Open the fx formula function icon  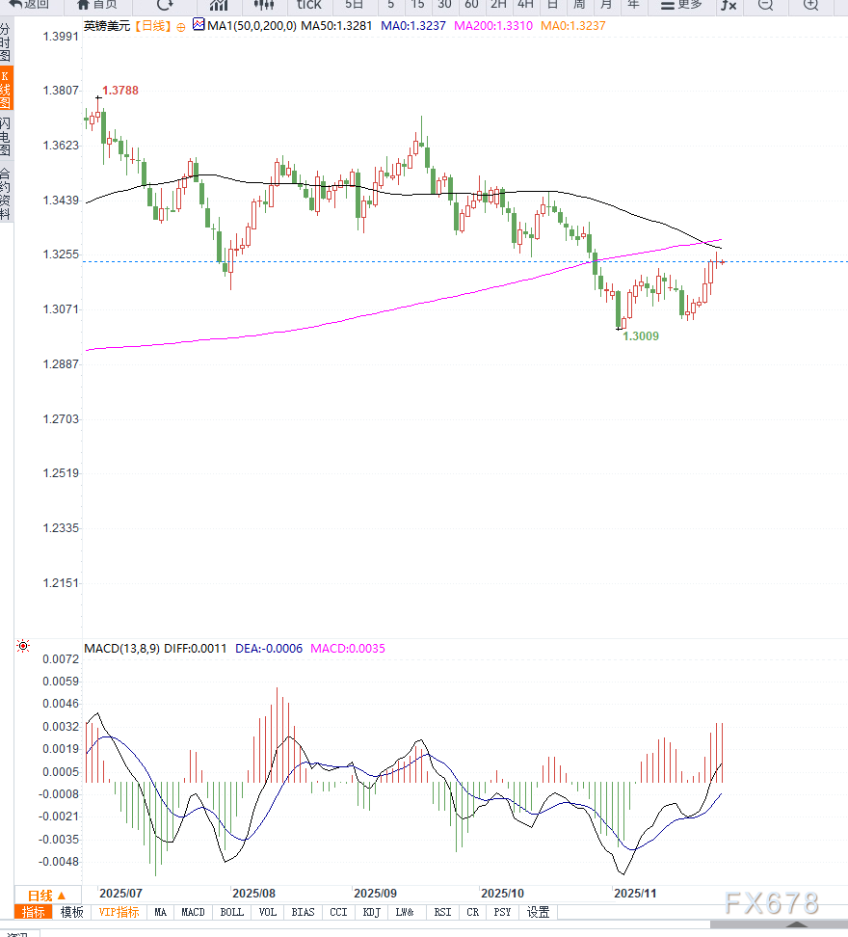point(729,5)
